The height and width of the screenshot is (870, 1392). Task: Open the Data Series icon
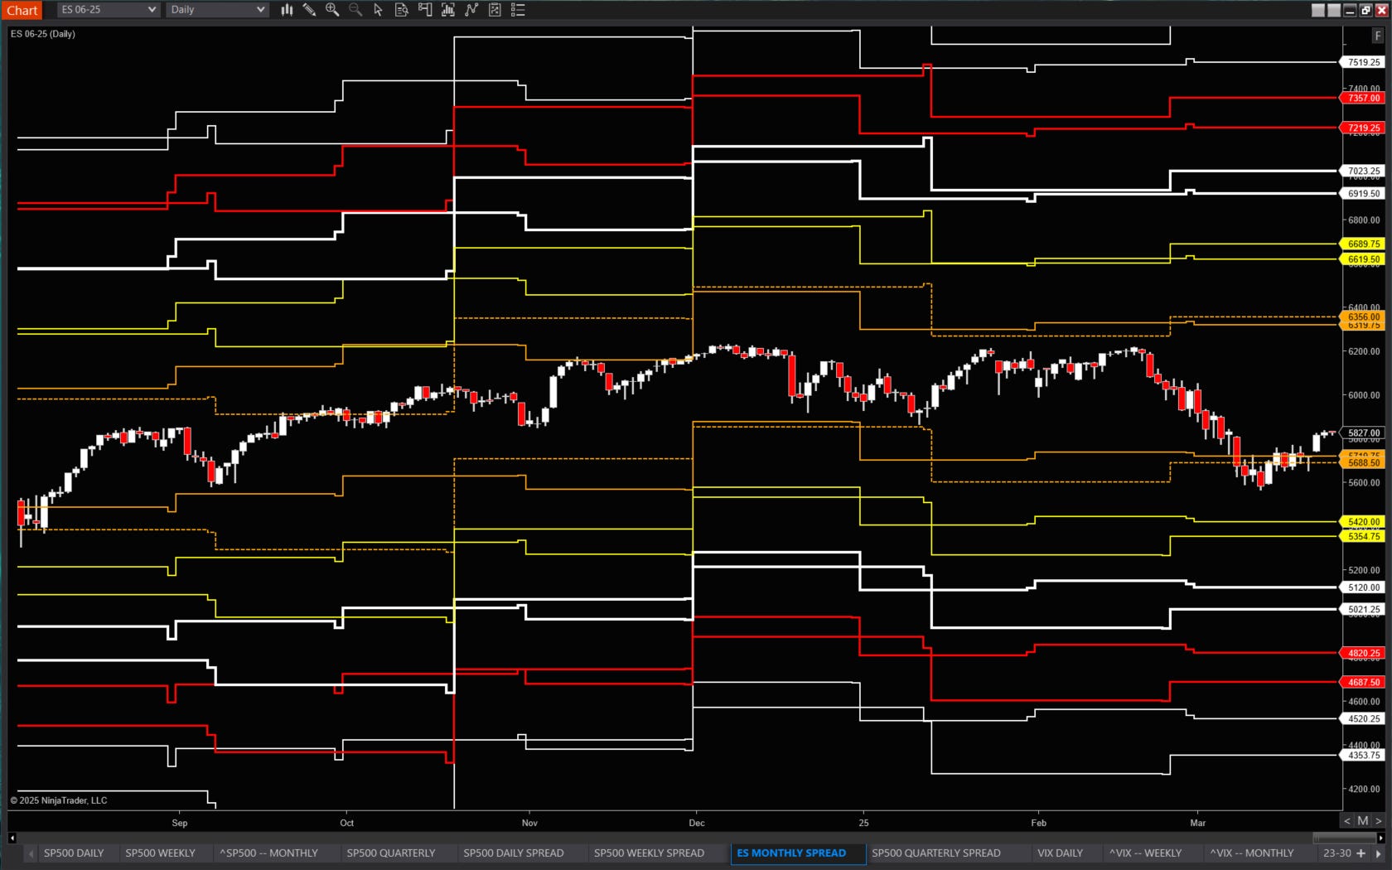point(402,10)
